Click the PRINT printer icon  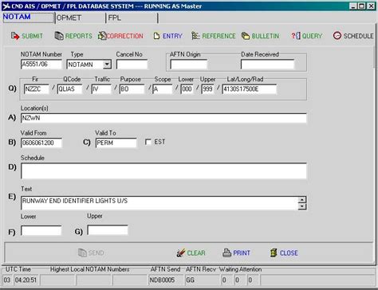pyautogui.click(x=226, y=253)
